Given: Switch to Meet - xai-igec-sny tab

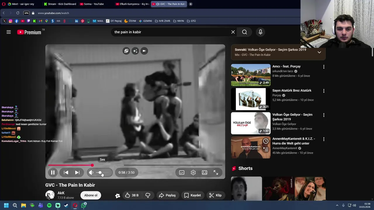Looking at the screenshot, I should coord(23,4).
